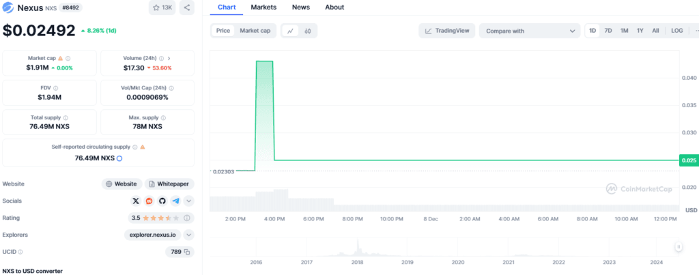
Task: Open the Website link button
Action: pos(122,184)
